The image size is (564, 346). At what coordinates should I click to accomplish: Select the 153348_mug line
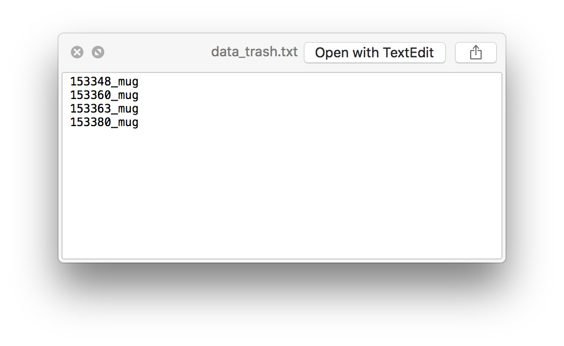[104, 82]
